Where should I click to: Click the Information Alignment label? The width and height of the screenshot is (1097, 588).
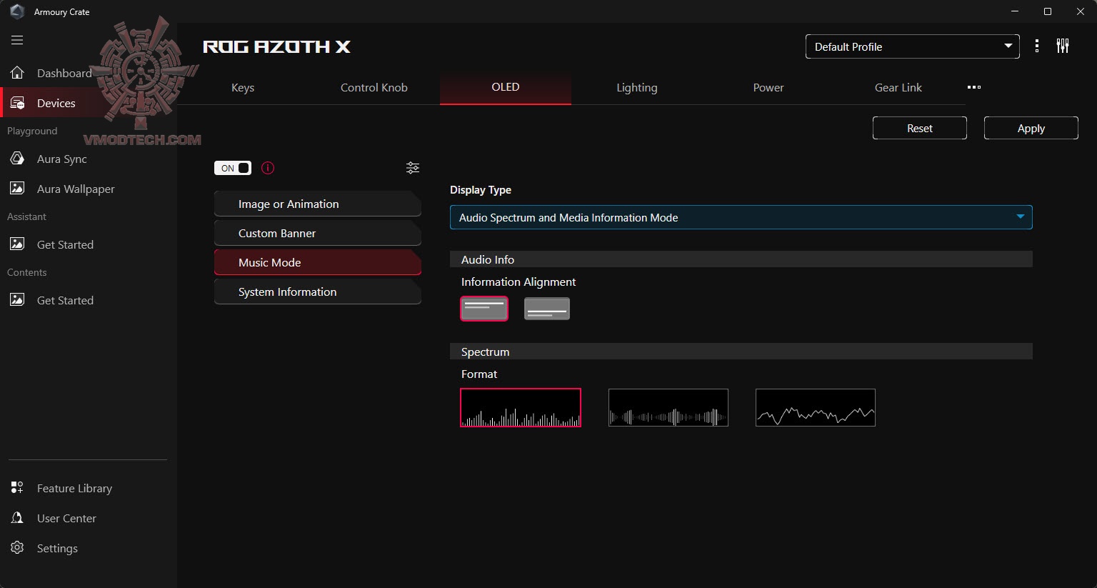click(519, 282)
